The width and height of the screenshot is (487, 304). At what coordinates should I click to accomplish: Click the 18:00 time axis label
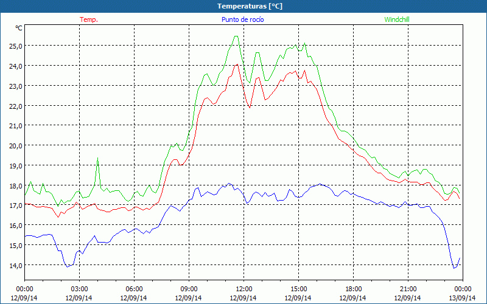coord(354,289)
